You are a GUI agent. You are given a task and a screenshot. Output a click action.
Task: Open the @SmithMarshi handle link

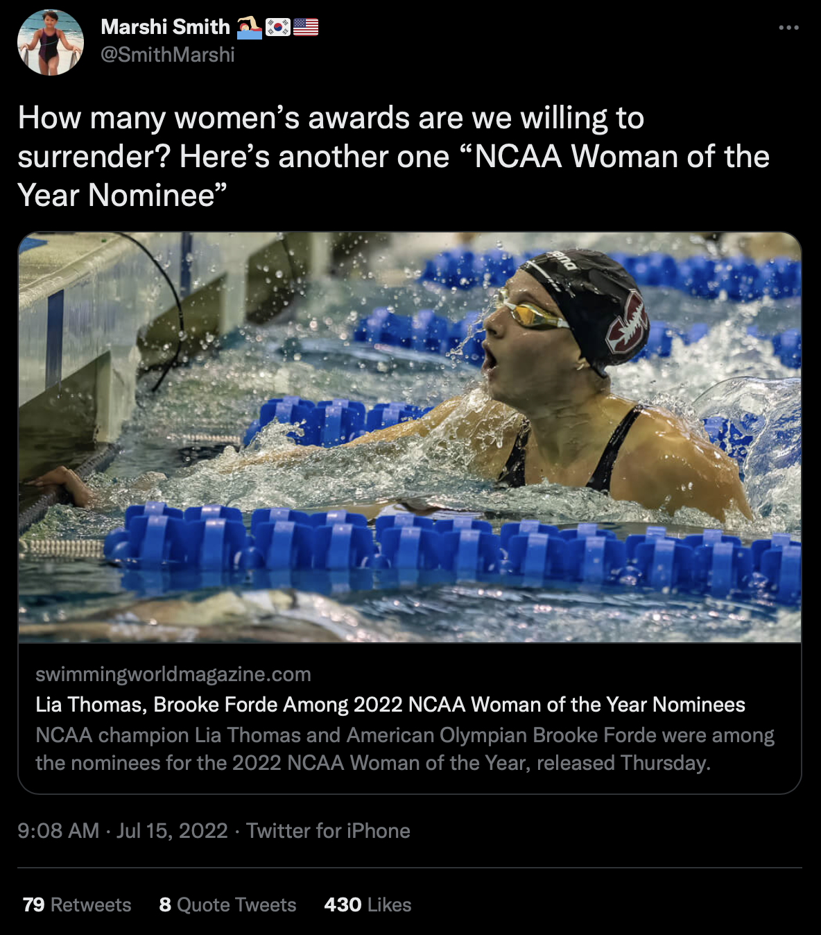point(168,55)
